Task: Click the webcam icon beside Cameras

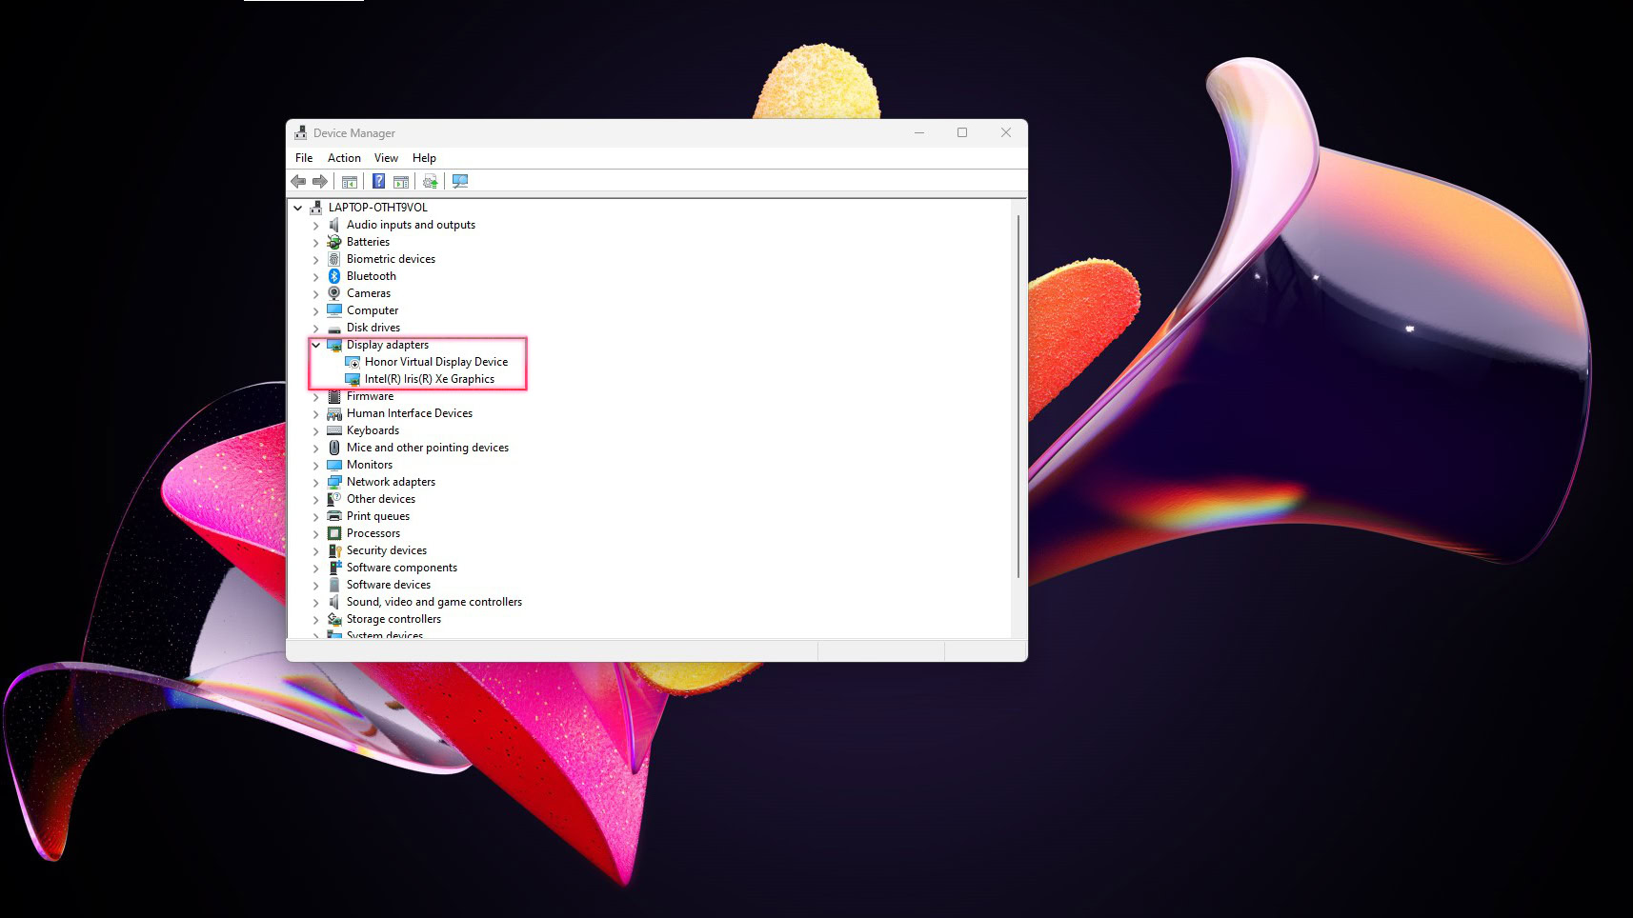Action: click(334, 293)
